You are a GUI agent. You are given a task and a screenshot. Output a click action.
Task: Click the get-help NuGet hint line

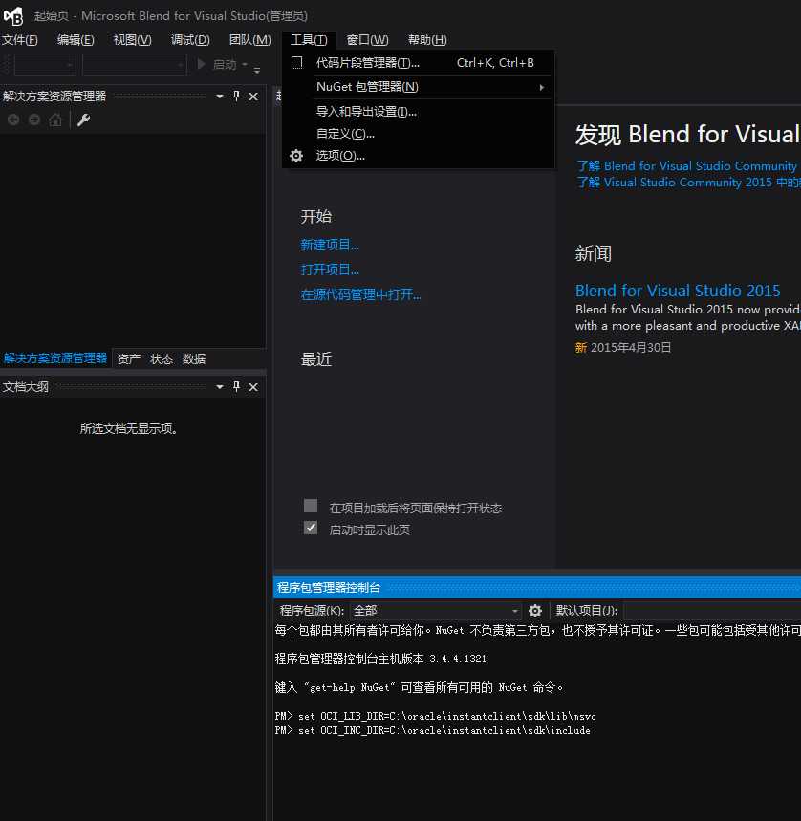click(x=419, y=687)
